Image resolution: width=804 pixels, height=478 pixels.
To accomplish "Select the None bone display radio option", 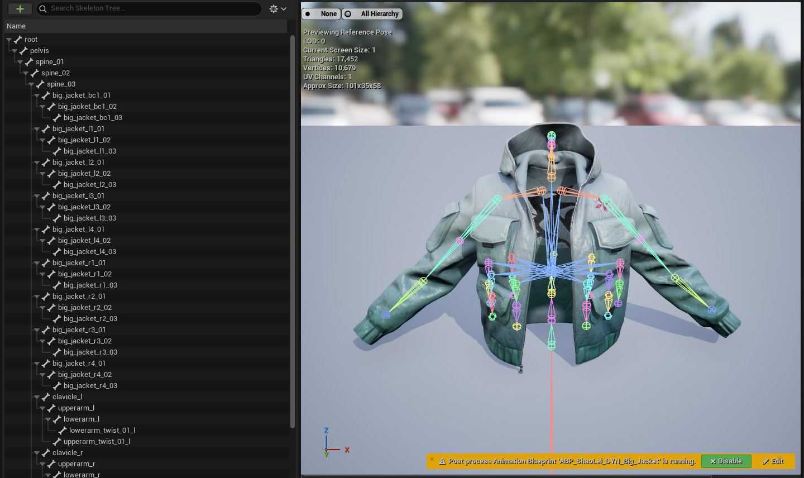I will pos(321,14).
